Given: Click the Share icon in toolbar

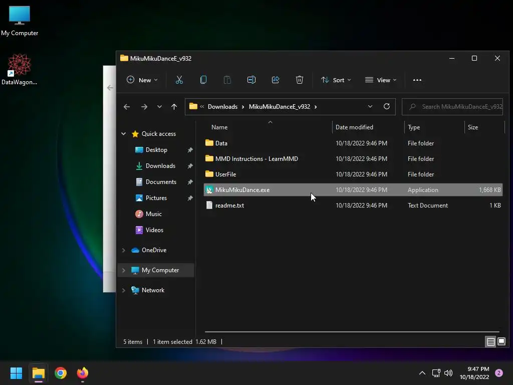Looking at the screenshot, I should 276,80.
